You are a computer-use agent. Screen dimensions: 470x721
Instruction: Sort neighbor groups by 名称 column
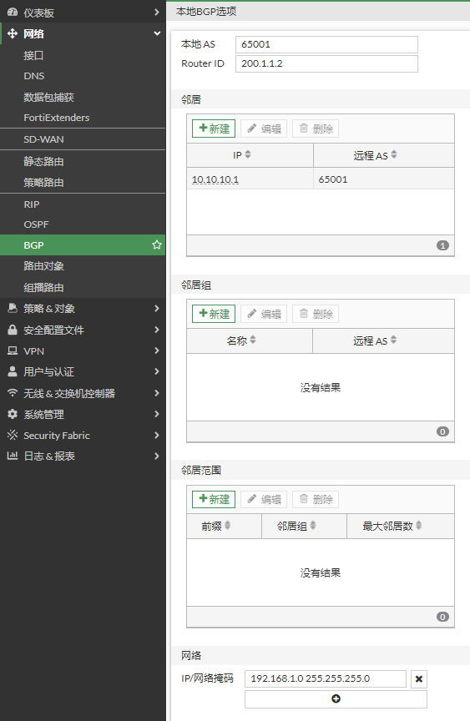pos(253,340)
